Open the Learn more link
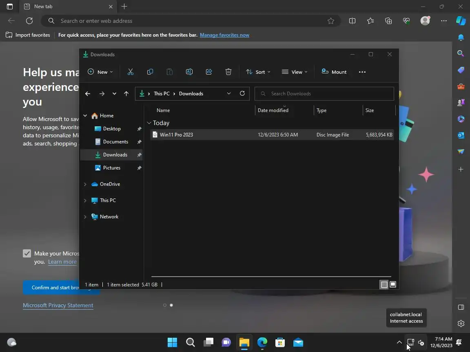Viewport: 470px width, 352px height. click(62, 262)
